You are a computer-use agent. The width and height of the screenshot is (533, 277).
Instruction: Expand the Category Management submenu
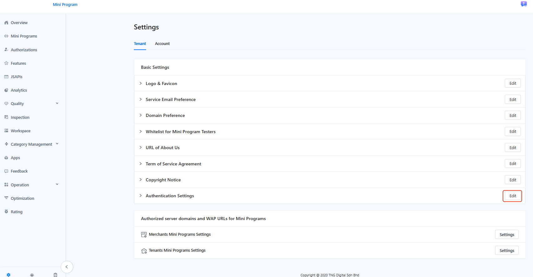click(57, 144)
